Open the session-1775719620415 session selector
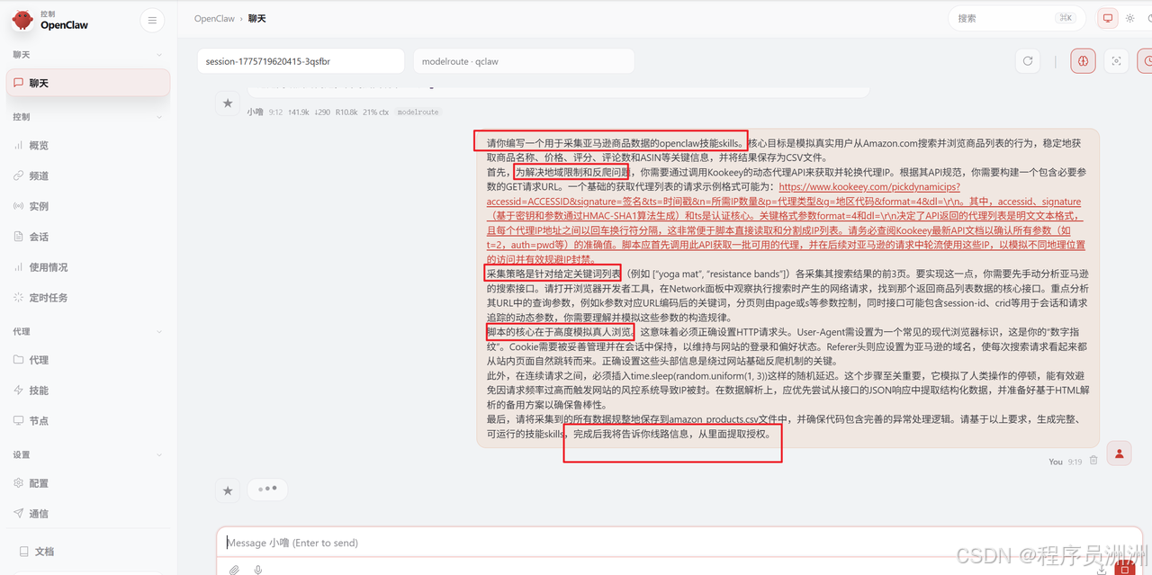The height and width of the screenshot is (575, 1152). tap(301, 61)
